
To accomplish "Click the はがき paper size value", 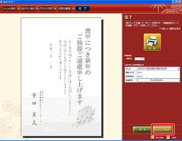I will tap(139, 73).
